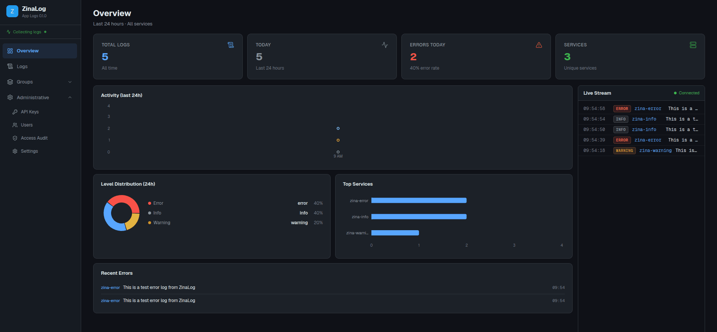Image resolution: width=717 pixels, height=332 pixels.
Task: Click the warning 20% percentage value
Action: (x=318, y=223)
